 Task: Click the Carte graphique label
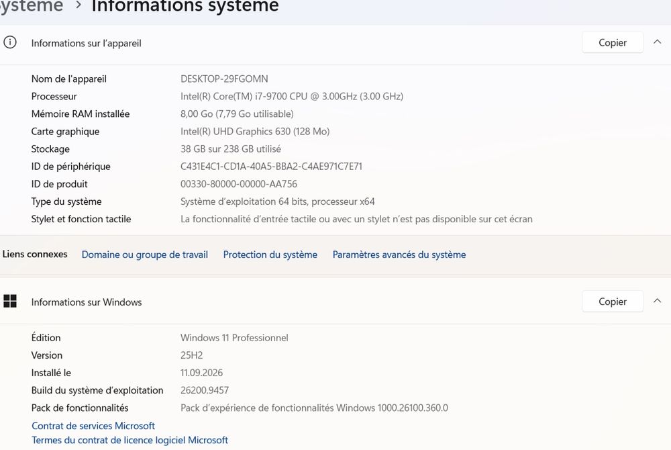[65, 132]
